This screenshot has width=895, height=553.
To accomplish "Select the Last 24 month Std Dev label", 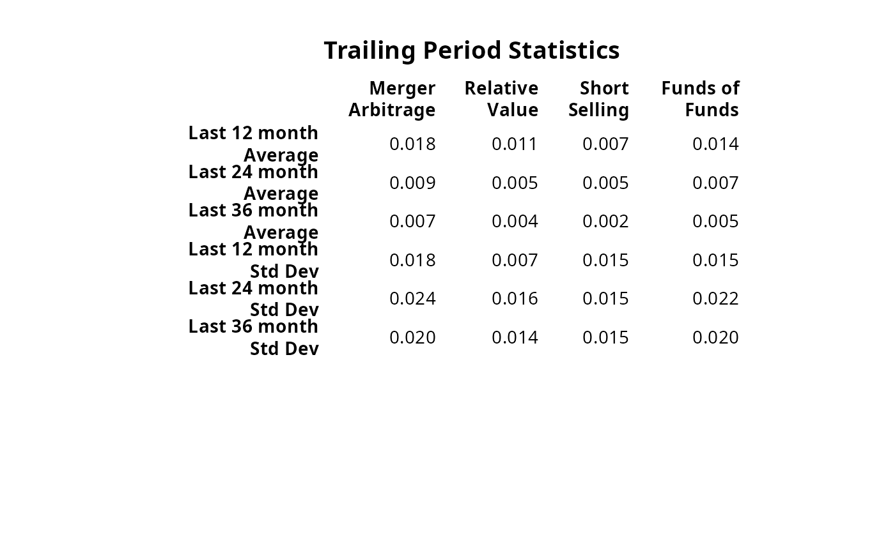I will click(253, 298).
